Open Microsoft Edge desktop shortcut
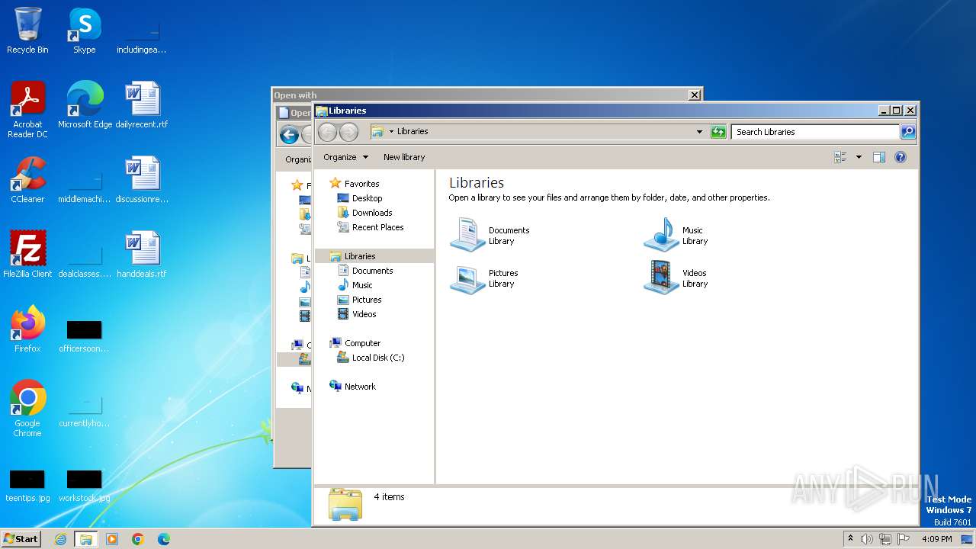Viewport: 976px width, 549px height. (x=85, y=104)
